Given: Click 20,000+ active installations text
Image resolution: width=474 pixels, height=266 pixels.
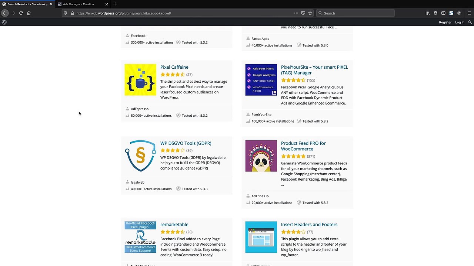Looking at the screenshot, I should pyautogui.click(x=272, y=203).
